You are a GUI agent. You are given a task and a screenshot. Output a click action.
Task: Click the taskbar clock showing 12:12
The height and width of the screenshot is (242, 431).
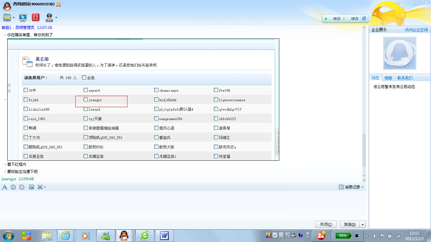point(414,235)
